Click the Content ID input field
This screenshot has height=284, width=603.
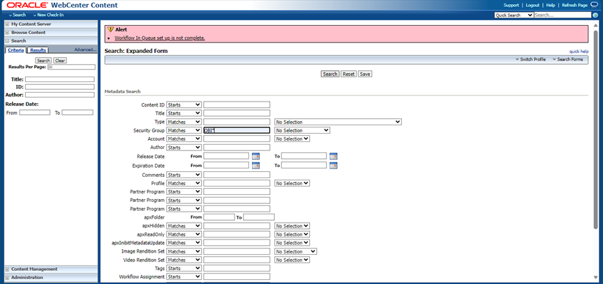(237, 105)
